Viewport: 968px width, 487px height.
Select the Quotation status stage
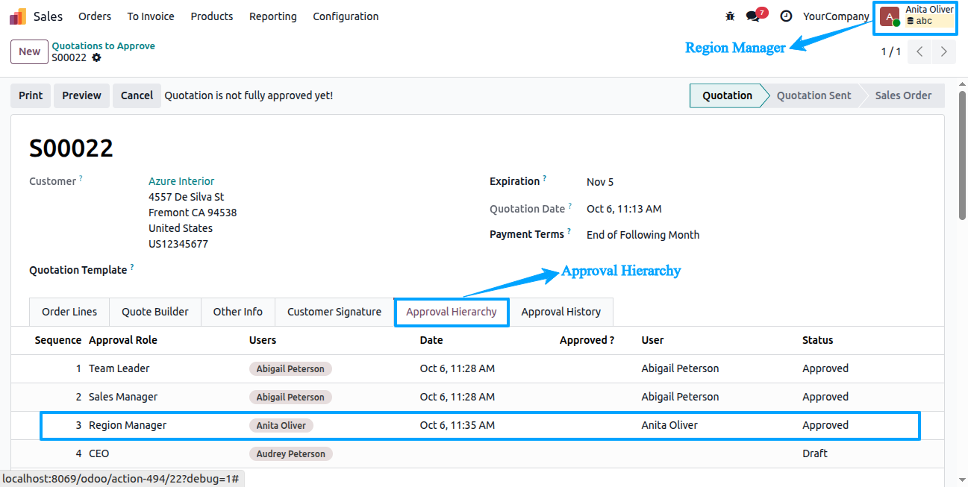(x=727, y=95)
